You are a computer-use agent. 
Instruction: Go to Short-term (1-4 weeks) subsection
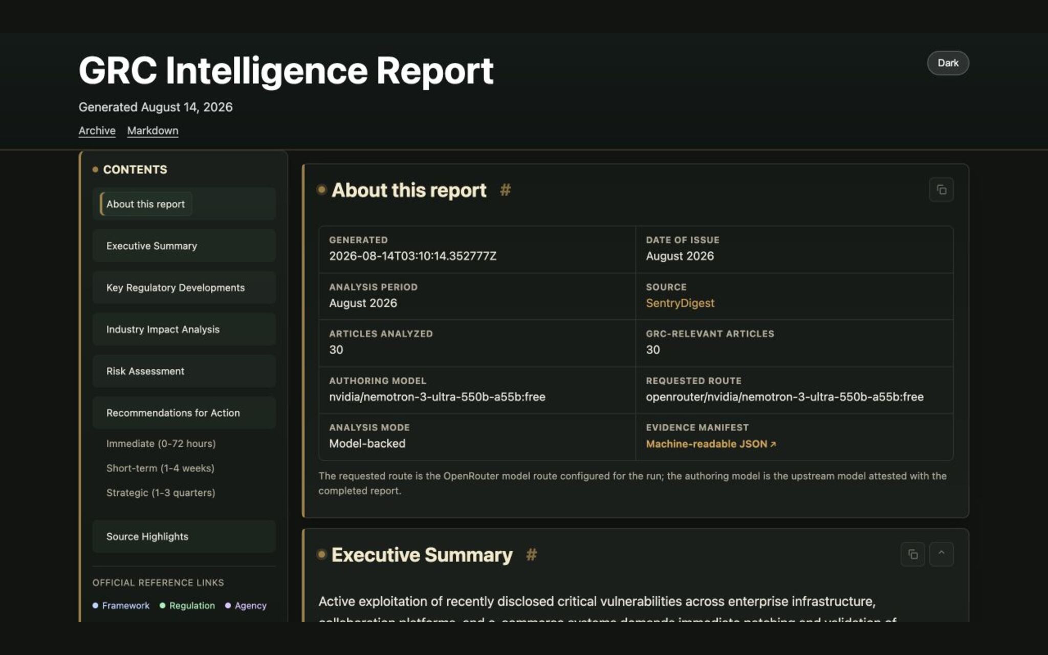[160, 468]
